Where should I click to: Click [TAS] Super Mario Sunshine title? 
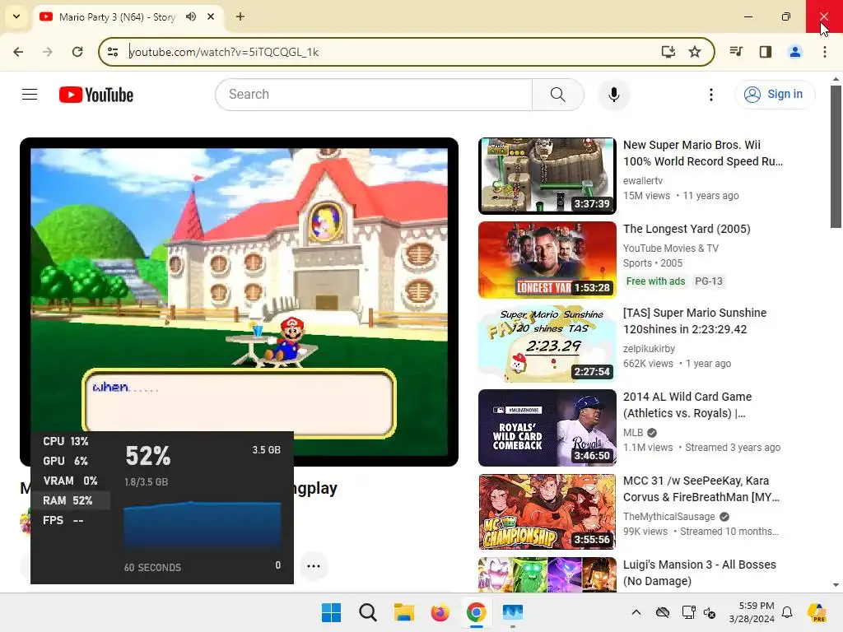pos(695,321)
